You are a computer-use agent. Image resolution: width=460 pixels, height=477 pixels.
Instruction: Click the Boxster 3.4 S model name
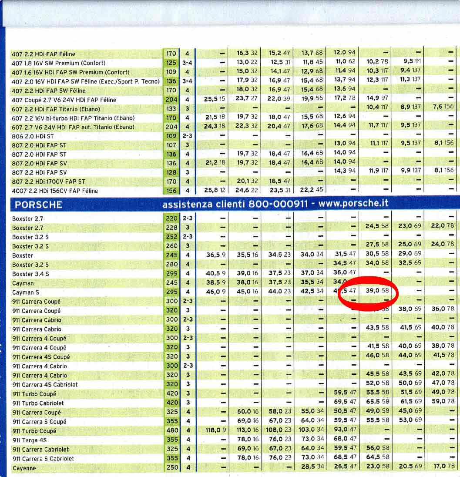click(30, 274)
